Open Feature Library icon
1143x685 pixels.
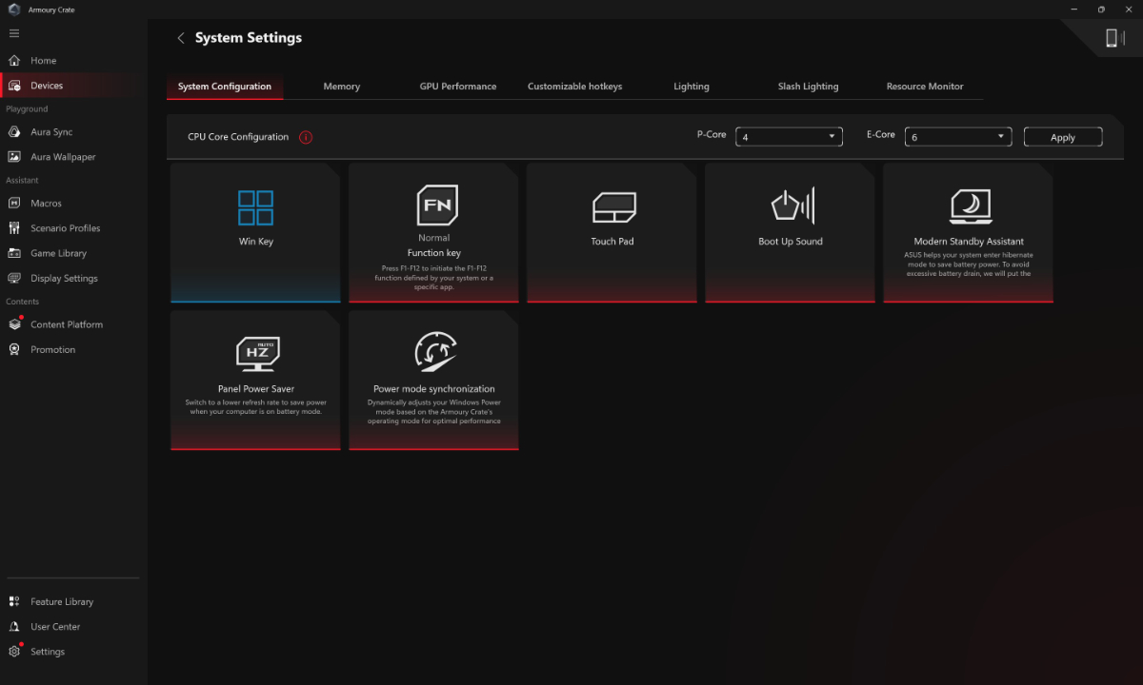(x=14, y=601)
